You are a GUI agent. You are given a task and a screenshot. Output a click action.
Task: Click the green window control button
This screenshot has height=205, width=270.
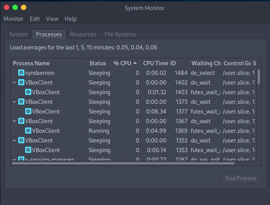[15, 7]
